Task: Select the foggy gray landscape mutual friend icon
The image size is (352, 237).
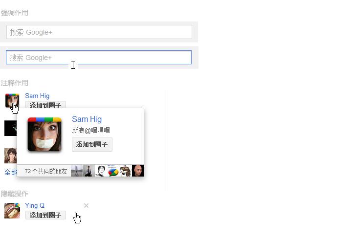Action: 77,171
